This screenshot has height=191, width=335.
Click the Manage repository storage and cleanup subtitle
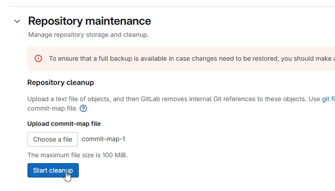[x=88, y=35]
